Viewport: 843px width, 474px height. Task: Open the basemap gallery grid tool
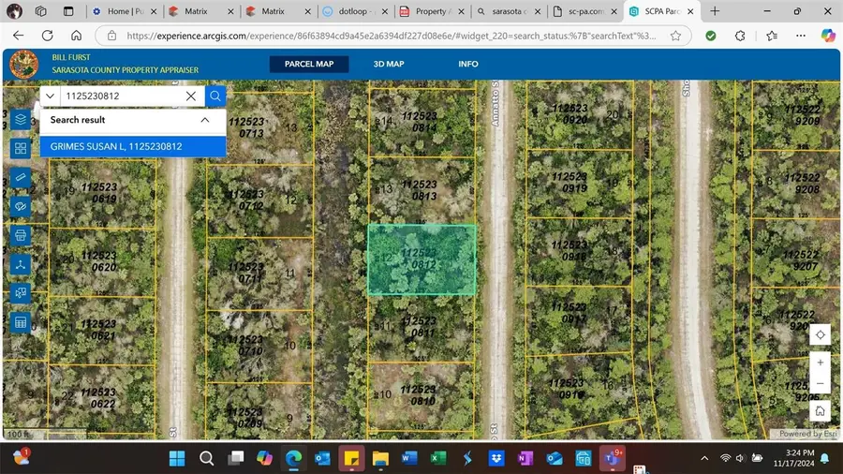(21, 148)
